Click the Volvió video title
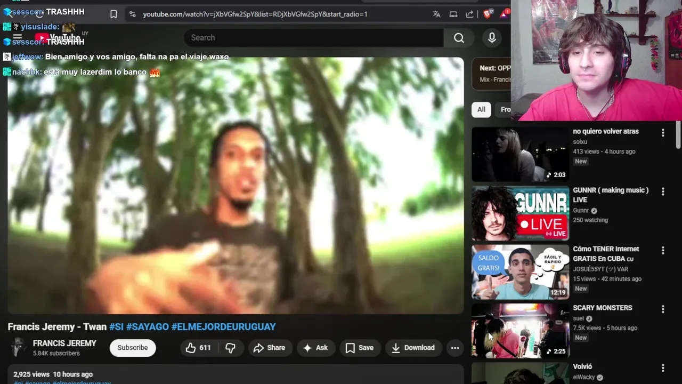 (582, 366)
